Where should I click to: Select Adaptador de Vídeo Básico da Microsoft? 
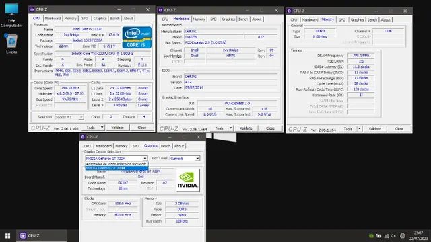click(x=117, y=164)
